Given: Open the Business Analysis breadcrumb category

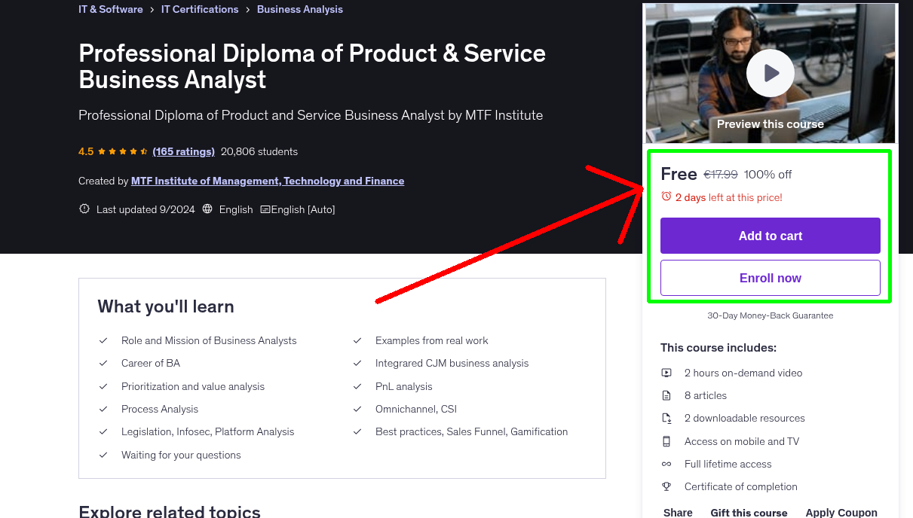Looking at the screenshot, I should pyautogui.click(x=299, y=9).
